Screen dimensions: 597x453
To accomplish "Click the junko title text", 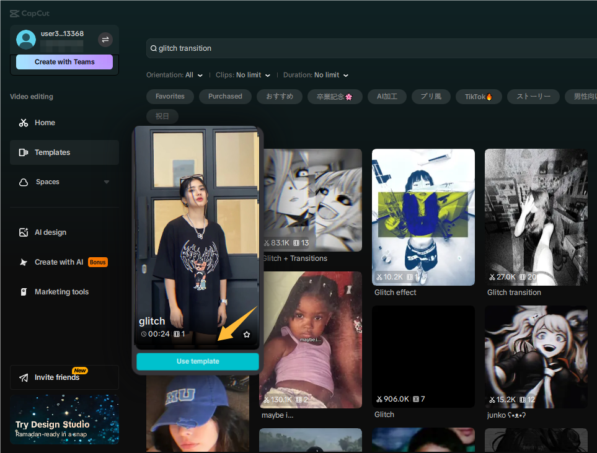I will tap(506, 415).
